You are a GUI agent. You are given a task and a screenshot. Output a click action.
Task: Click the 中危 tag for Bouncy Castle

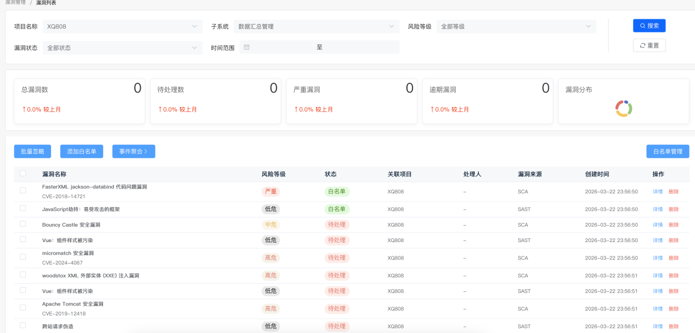271,225
